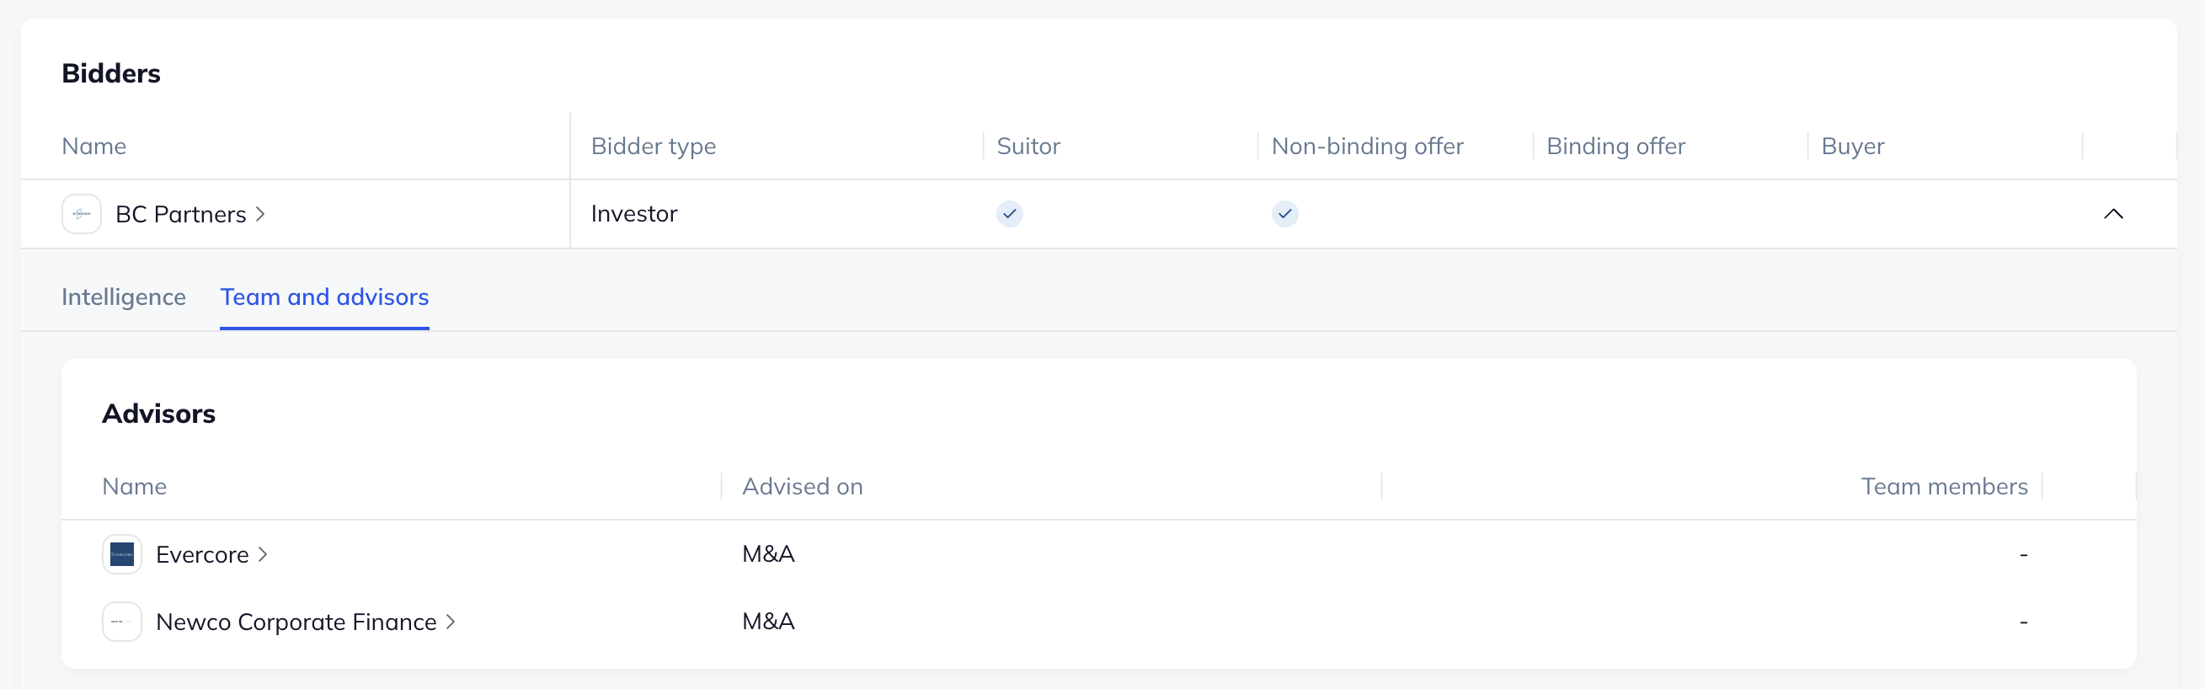2205x689 pixels.
Task: Click the Newco Corporate Finance logo icon
Action: (x=121, y=622)
